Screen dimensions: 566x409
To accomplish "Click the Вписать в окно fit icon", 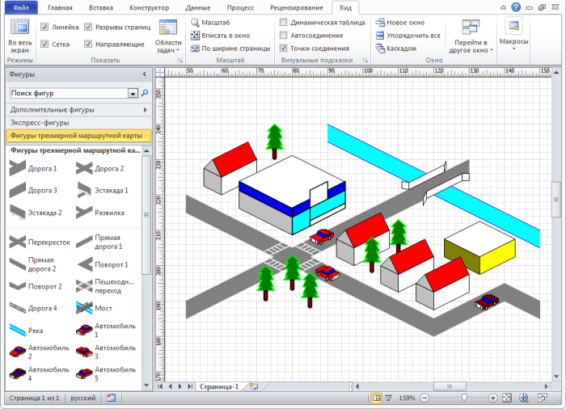I will tap(195, 36).
